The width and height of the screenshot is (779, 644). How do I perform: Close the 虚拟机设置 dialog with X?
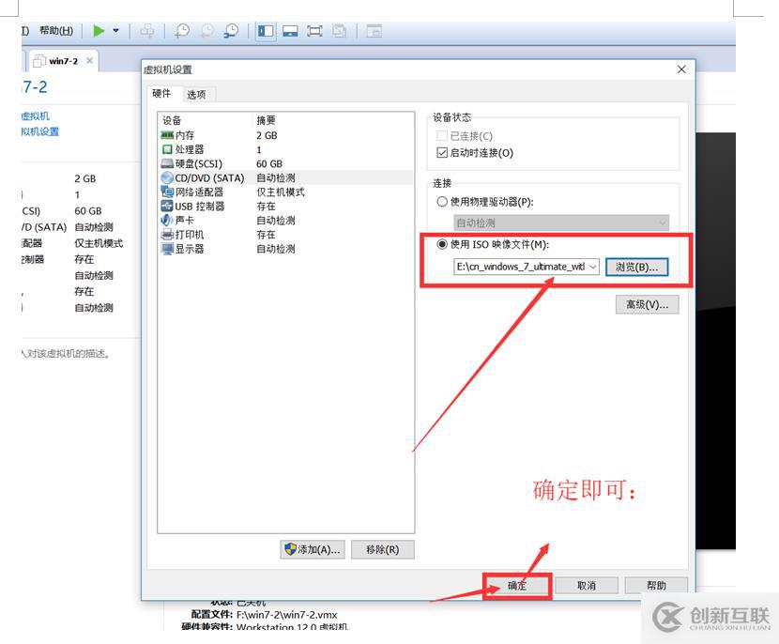click(x=681, y=69)
